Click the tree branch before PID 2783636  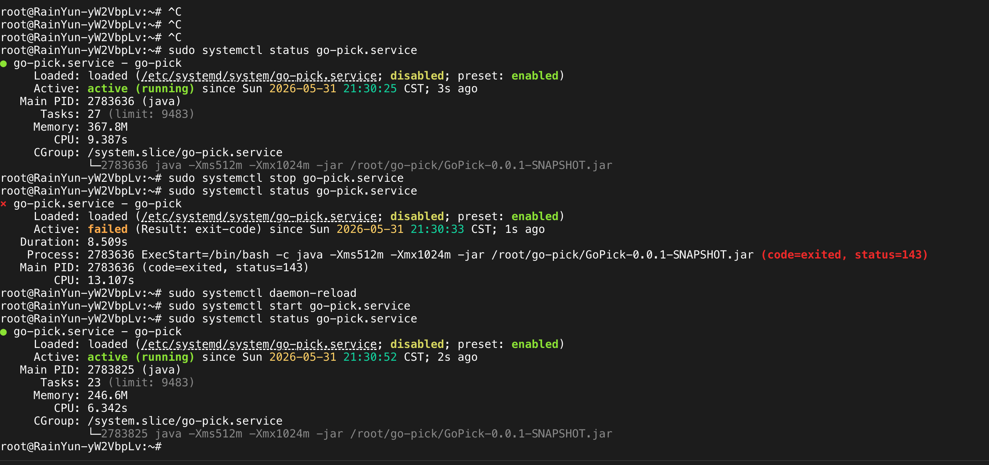click(x=94, y=164)
